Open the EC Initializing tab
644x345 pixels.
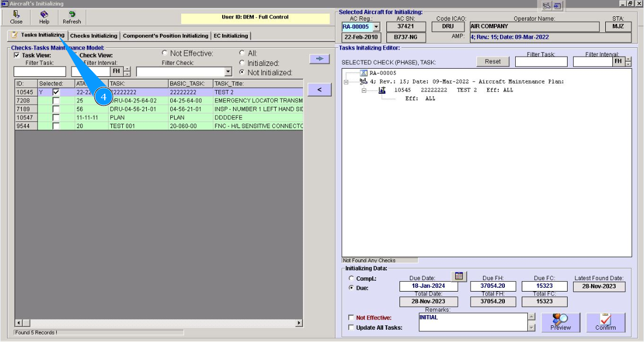231,36
